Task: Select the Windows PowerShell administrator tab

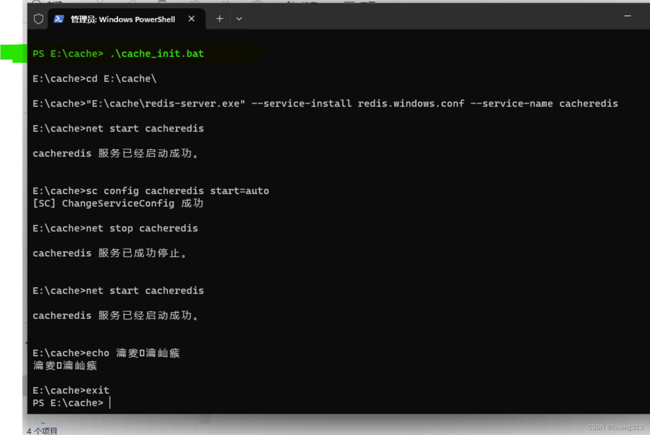Action: 127,19
